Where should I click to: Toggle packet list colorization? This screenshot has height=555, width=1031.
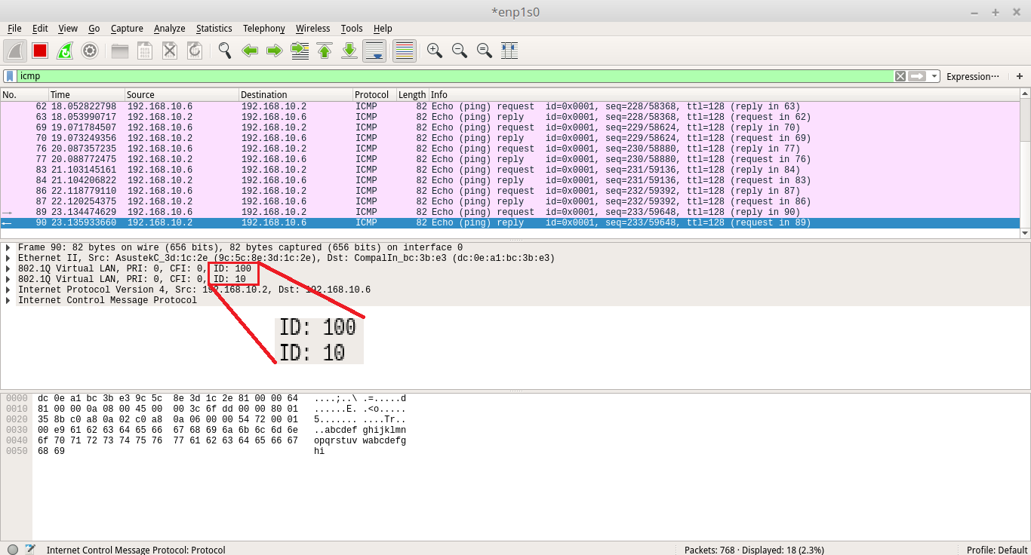[405, 51]
